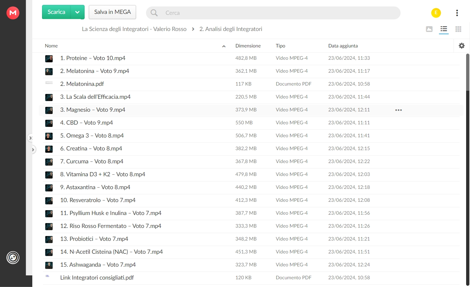Sort by Data aggiunta column header

coord(343,46)
